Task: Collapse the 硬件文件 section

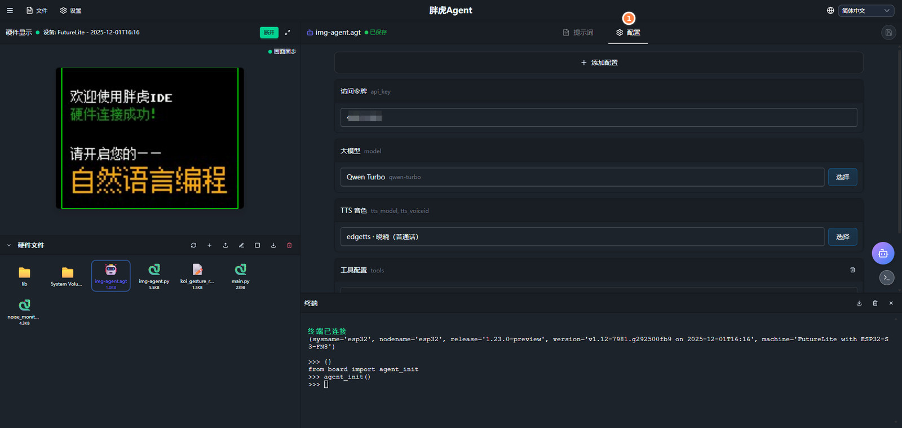Action: click(x=9, y=245)
